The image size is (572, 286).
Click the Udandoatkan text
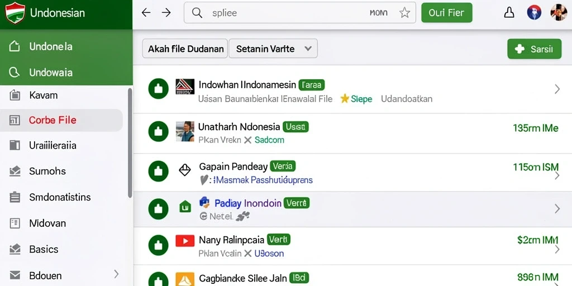pos(407,99)
